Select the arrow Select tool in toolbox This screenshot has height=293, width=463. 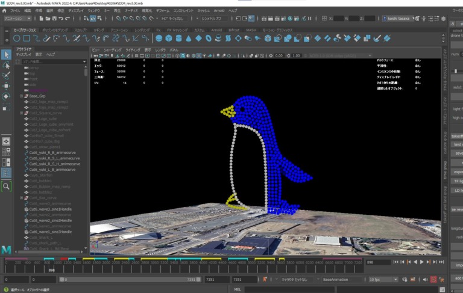coord(6,55)
